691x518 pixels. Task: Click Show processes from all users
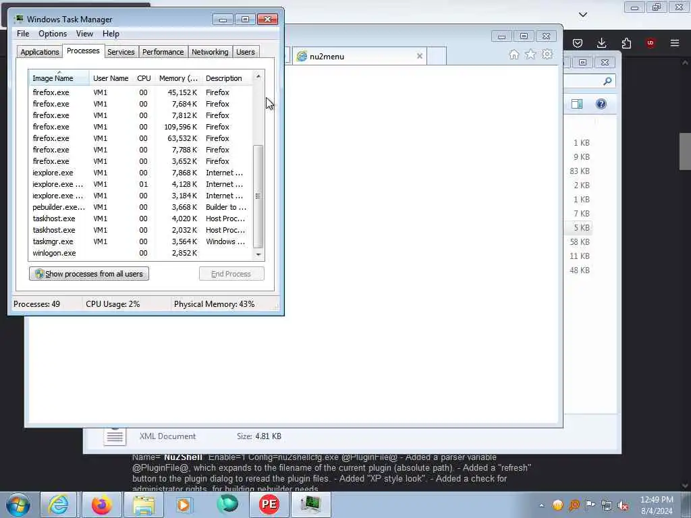pos(89,274)
